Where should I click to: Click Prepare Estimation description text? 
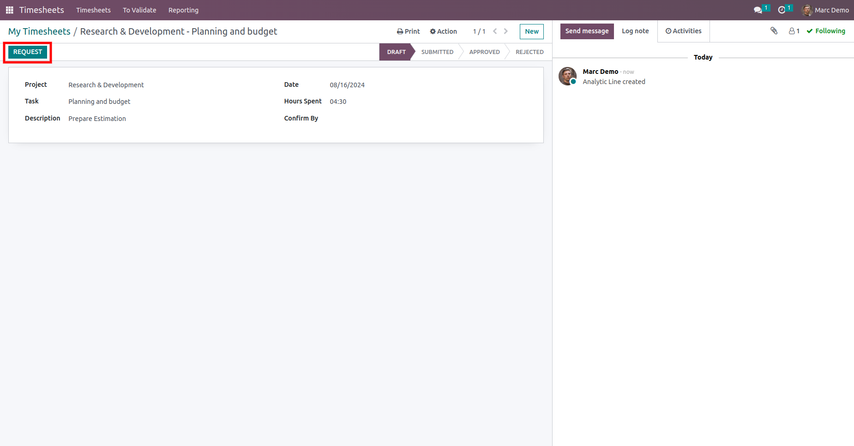tap(97, 119)
